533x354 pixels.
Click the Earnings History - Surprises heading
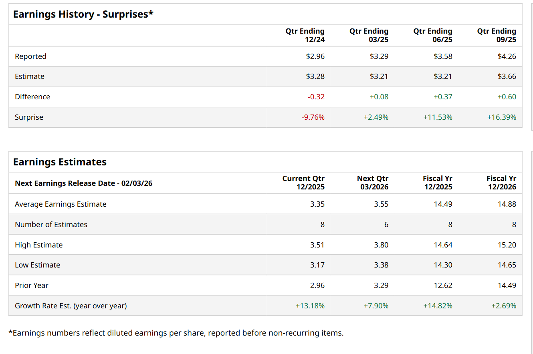point(83,14)
